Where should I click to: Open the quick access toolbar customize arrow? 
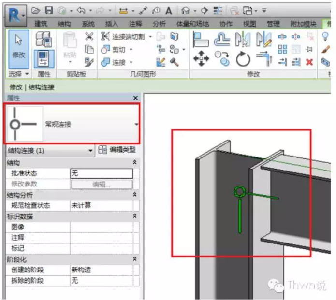(x=264, y=10)
